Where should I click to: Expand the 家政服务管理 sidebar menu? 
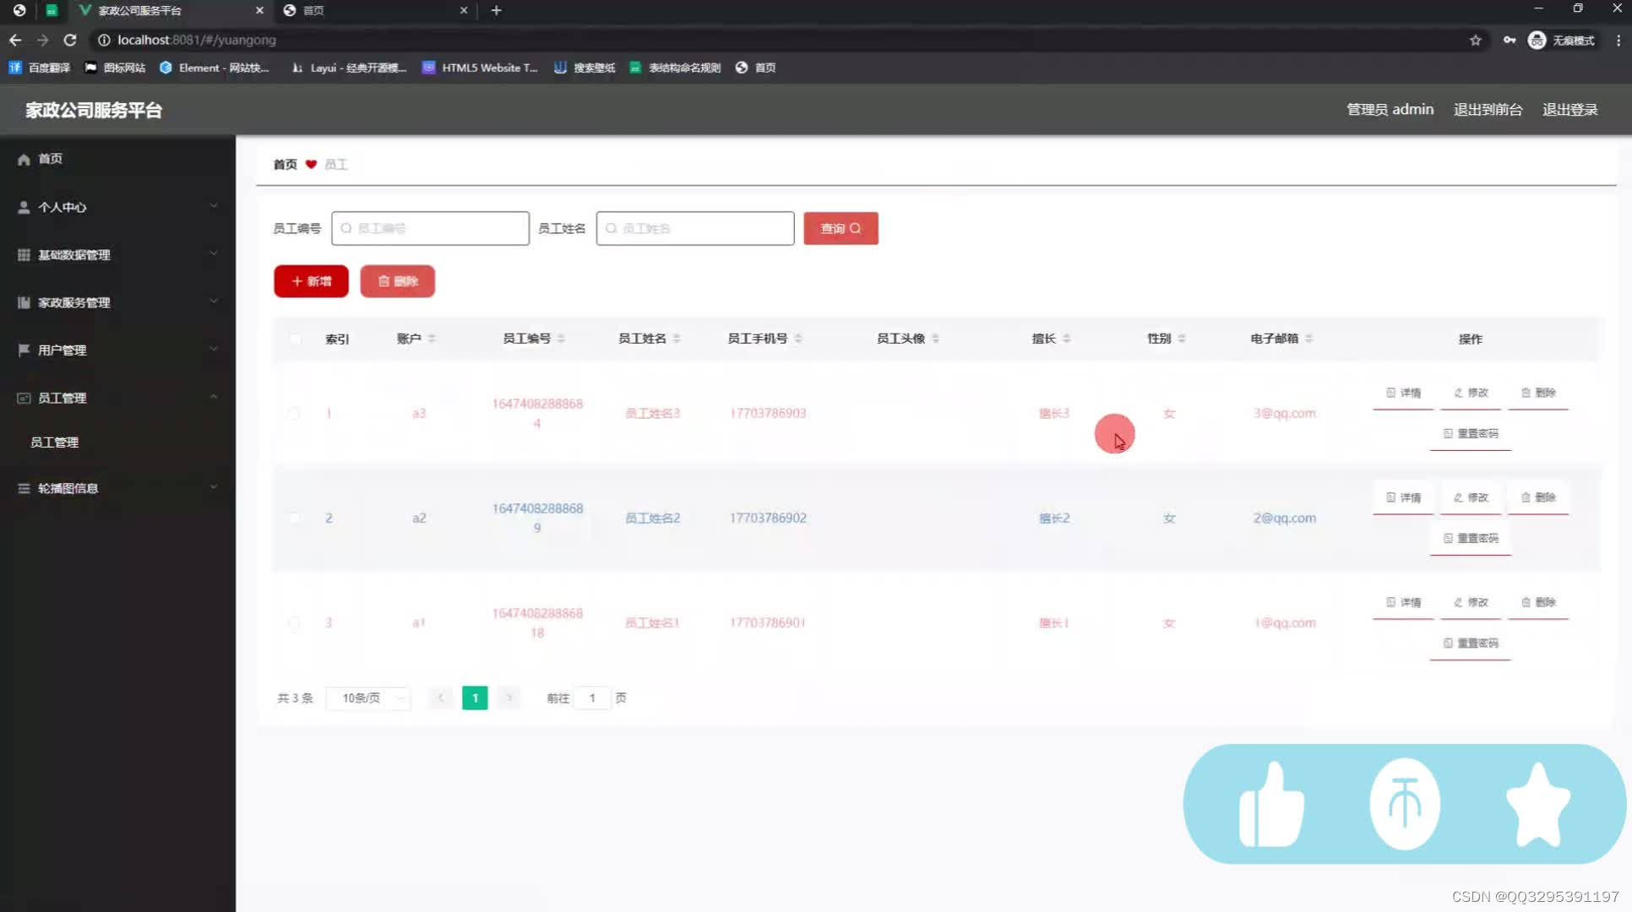point(117,302)
